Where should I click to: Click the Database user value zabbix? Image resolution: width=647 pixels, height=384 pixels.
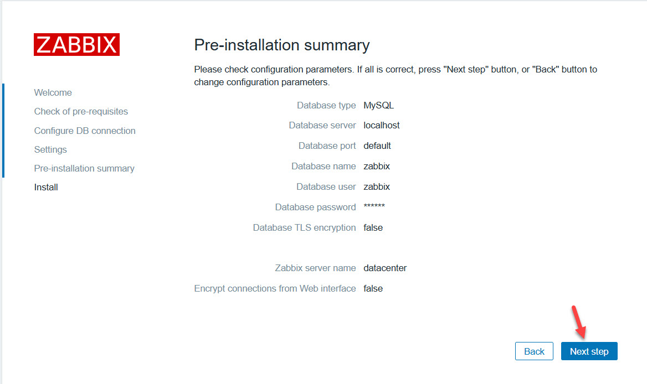(x=377, y=186)
